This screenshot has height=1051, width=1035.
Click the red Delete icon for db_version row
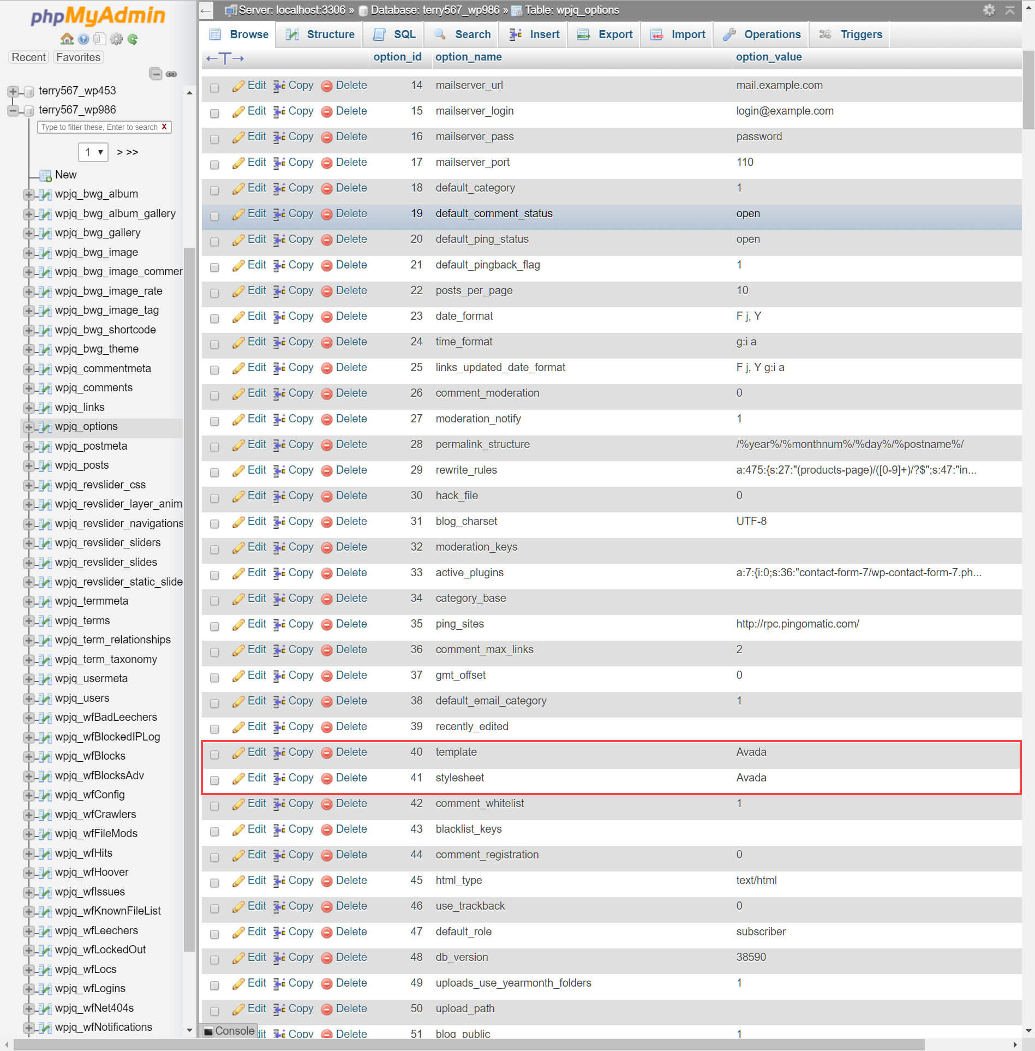[x=327, y=958]
